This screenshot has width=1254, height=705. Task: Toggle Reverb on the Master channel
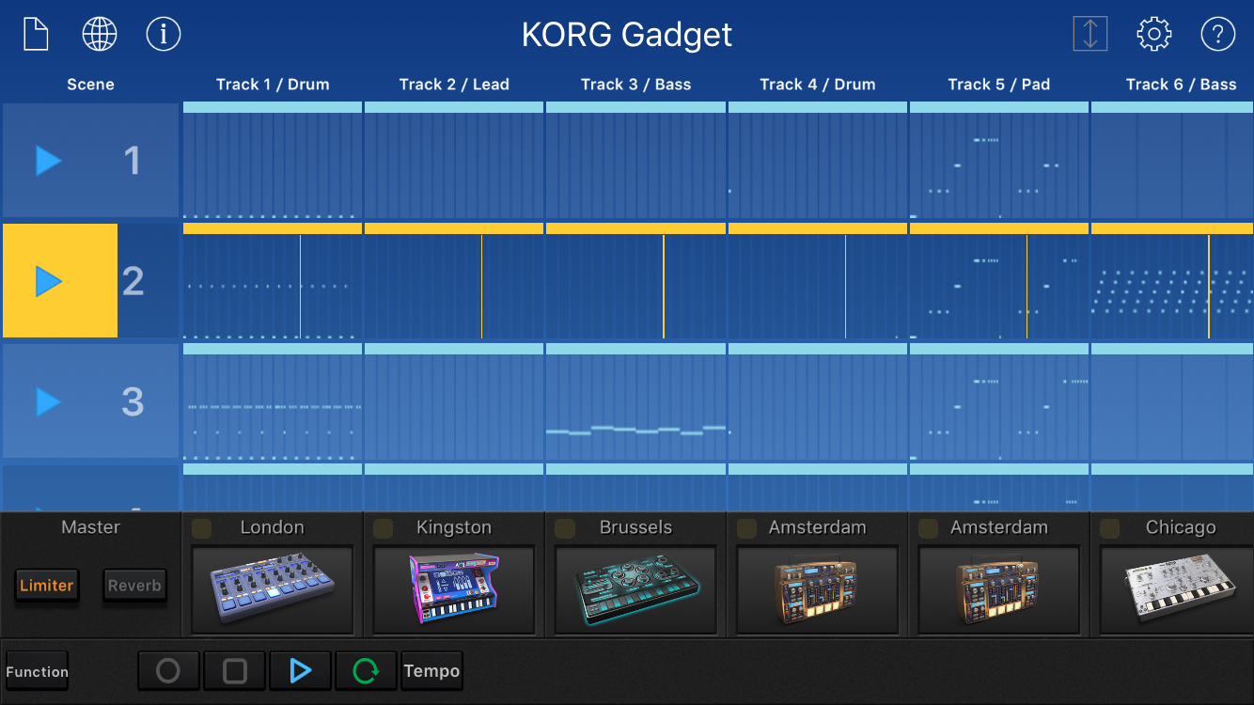pyautogui.click(x=134, y=585)
